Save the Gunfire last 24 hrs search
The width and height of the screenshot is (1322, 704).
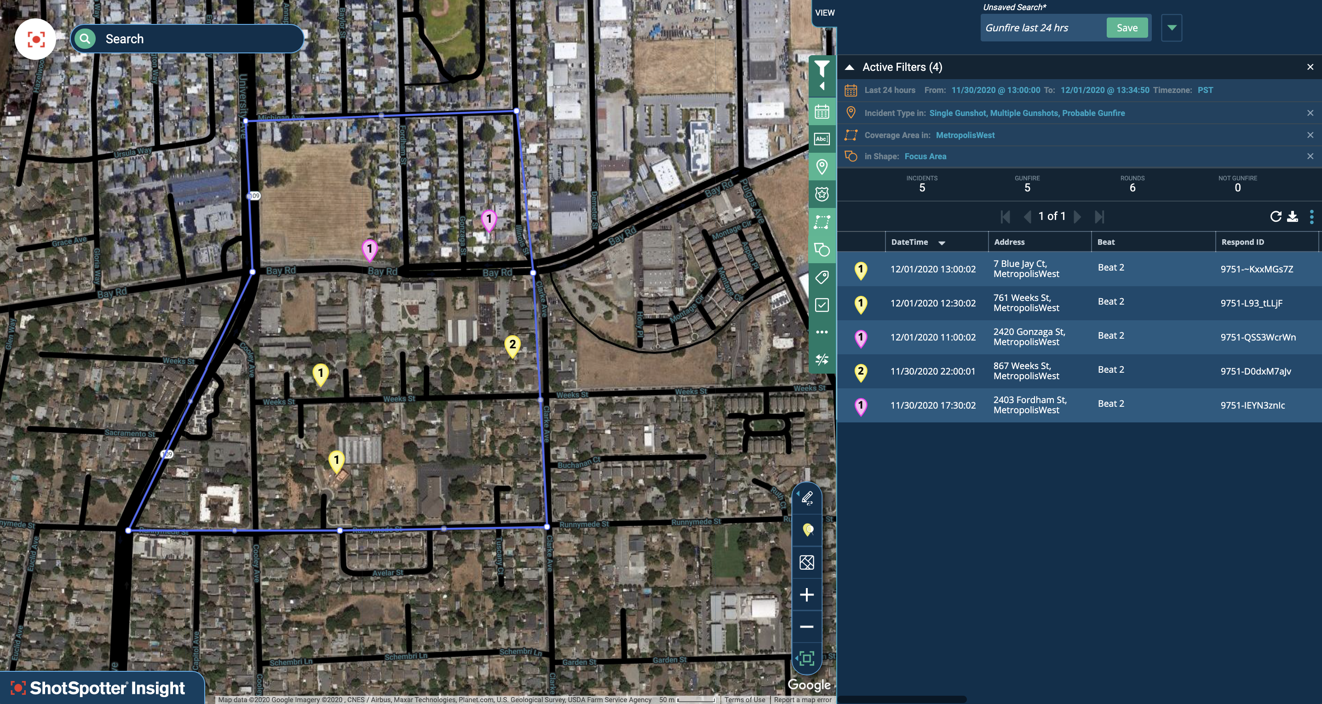[x=1127, y=28]
